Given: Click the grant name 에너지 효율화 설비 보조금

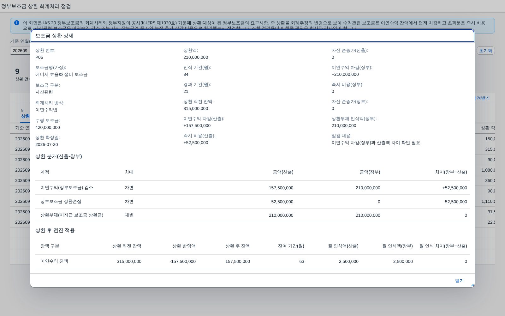Looking at the screenshot, I should [62, 74].
